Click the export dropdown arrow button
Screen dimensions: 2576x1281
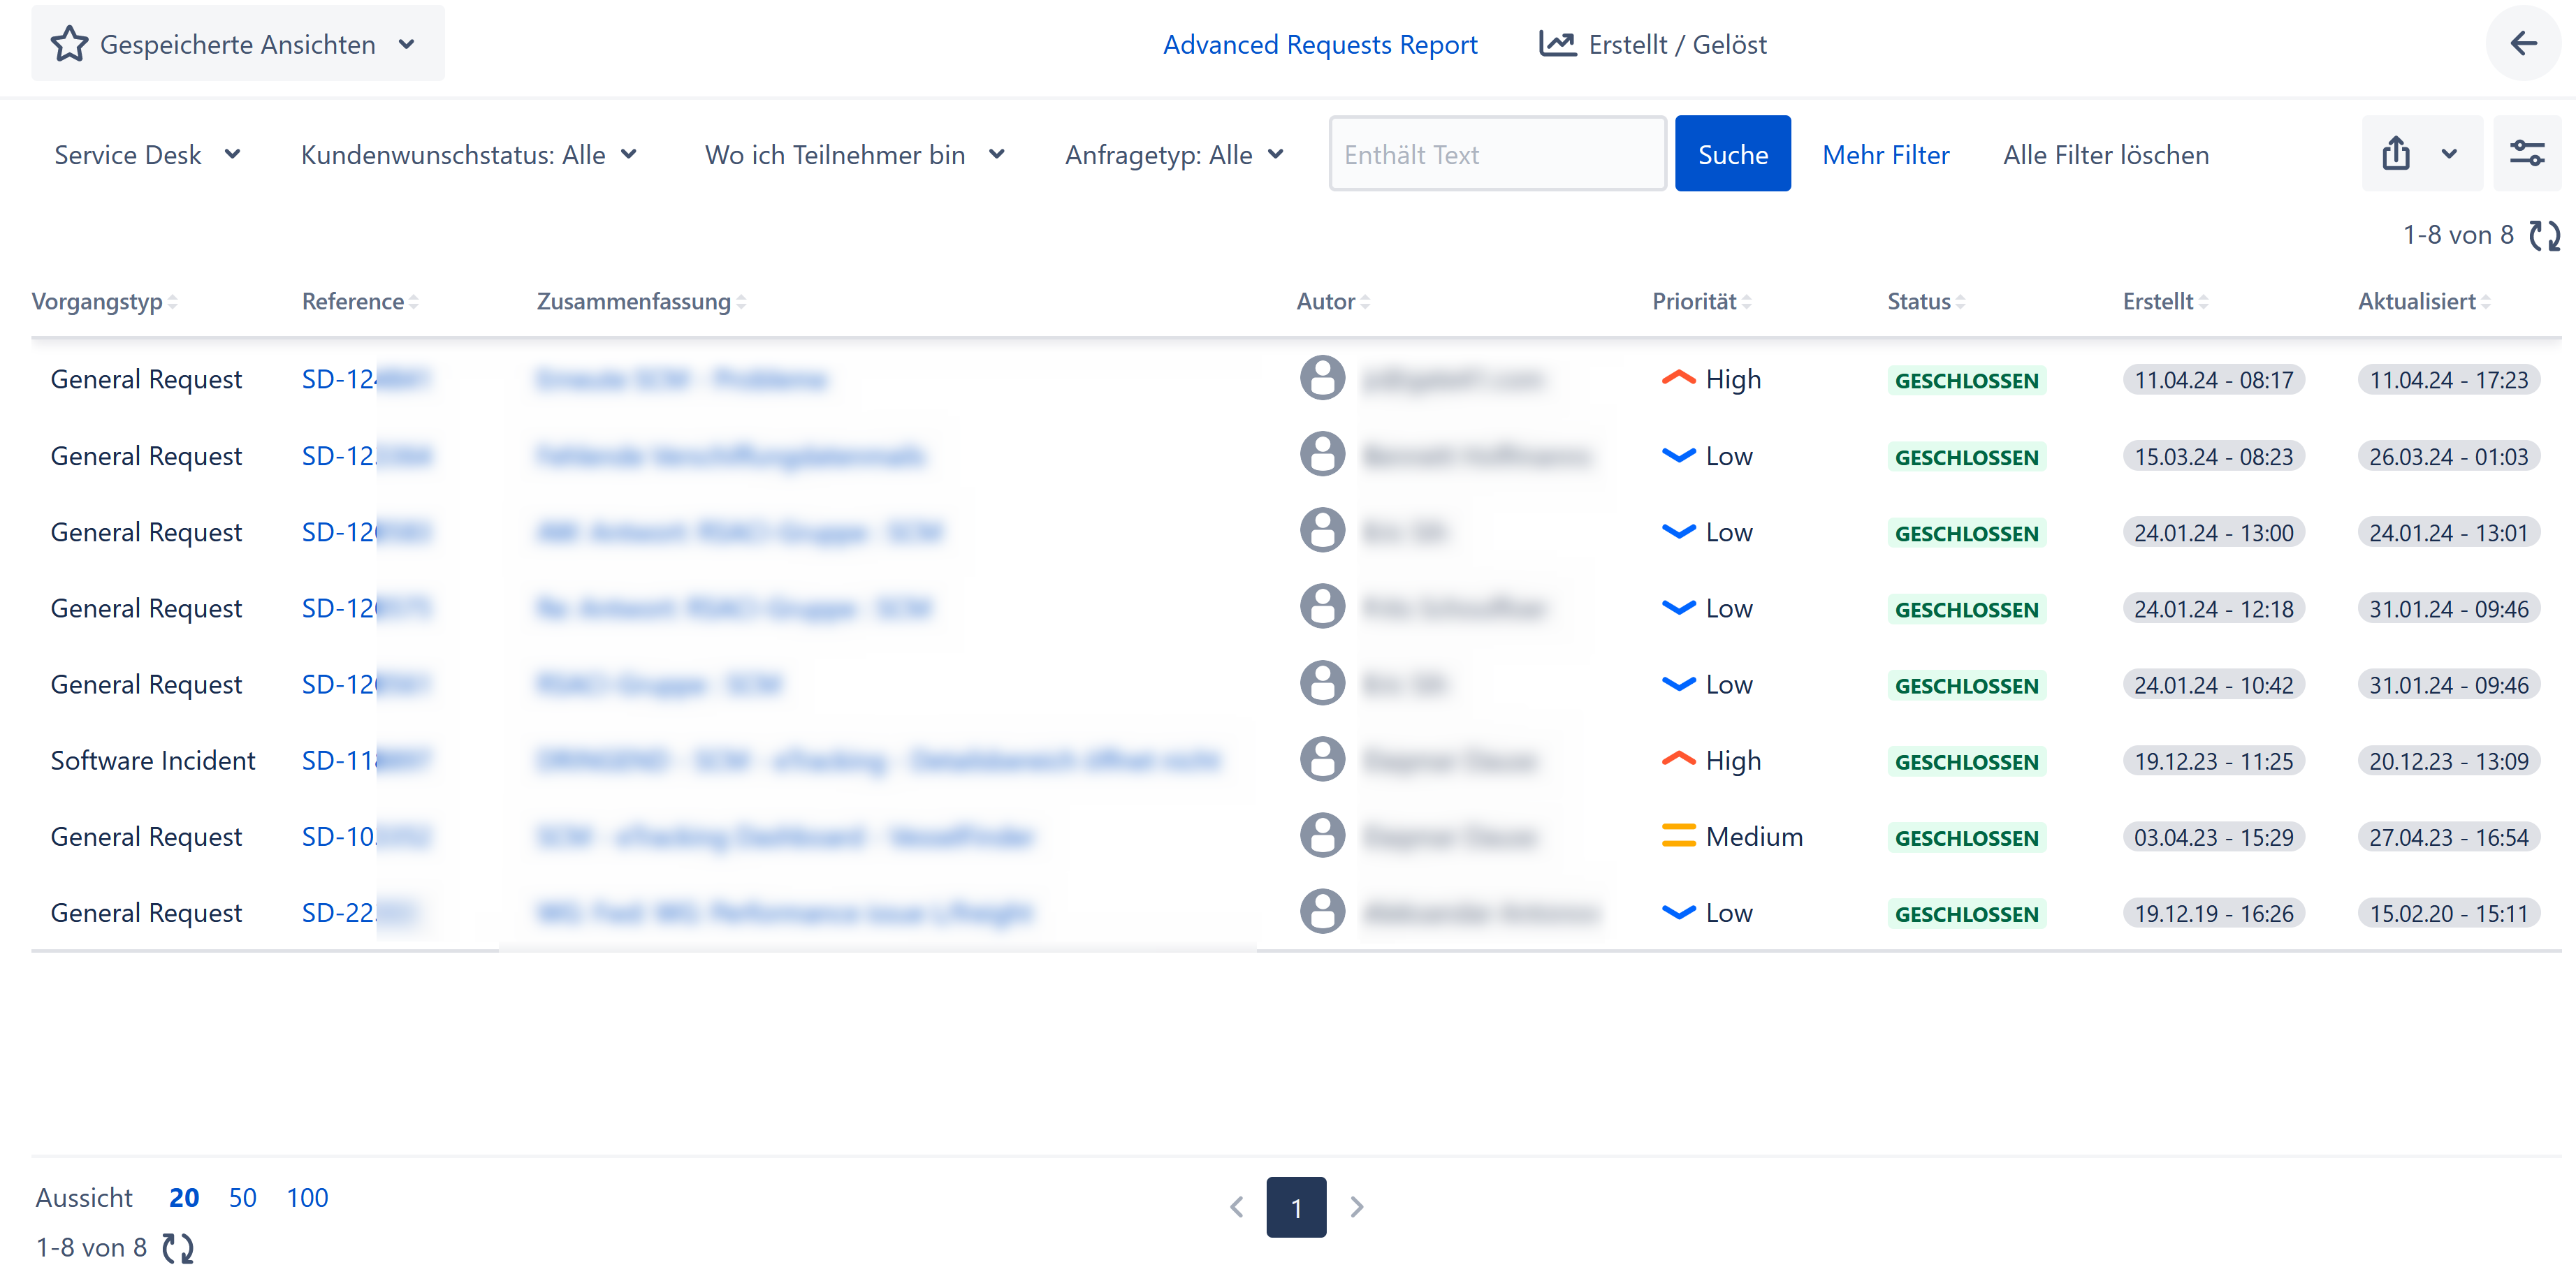[2450, 154]
